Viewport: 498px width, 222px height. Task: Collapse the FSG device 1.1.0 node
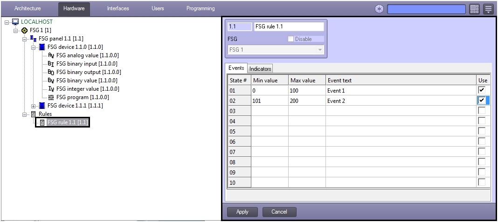[34, 47]
